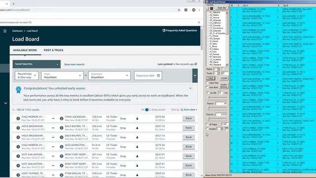Open a new browser tab

click(13, 3)
